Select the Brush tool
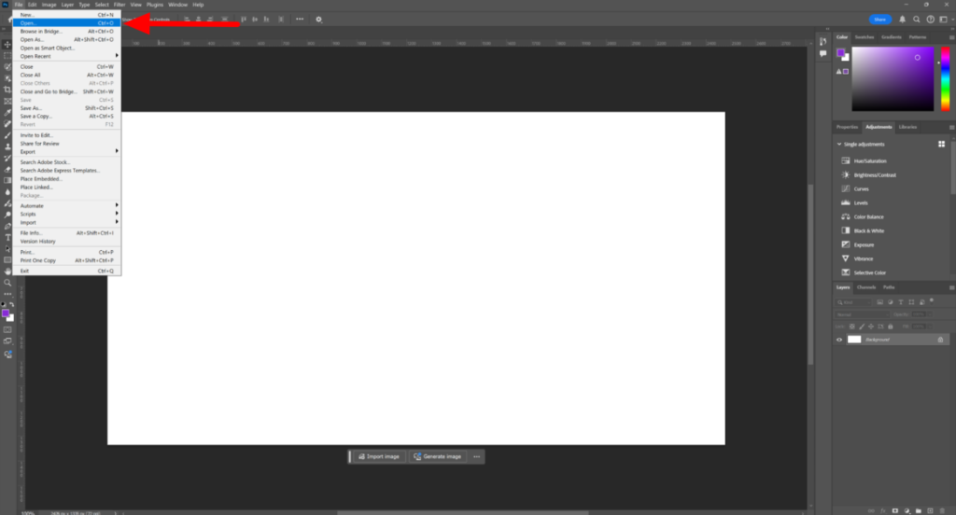The width and height of the screenshot is (956, 515). coord(7,135)
